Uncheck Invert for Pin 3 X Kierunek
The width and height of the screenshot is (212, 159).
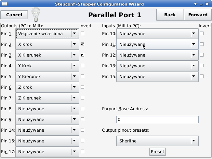coord(82,55)
